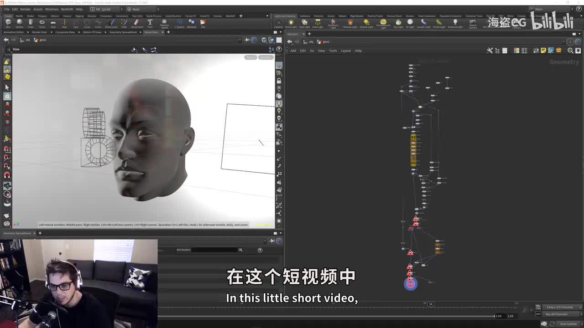Toggle the lock selection tool in viewport sidebar
The width and height of the screenshot is (584, 328).
click(x=7, y=96)
